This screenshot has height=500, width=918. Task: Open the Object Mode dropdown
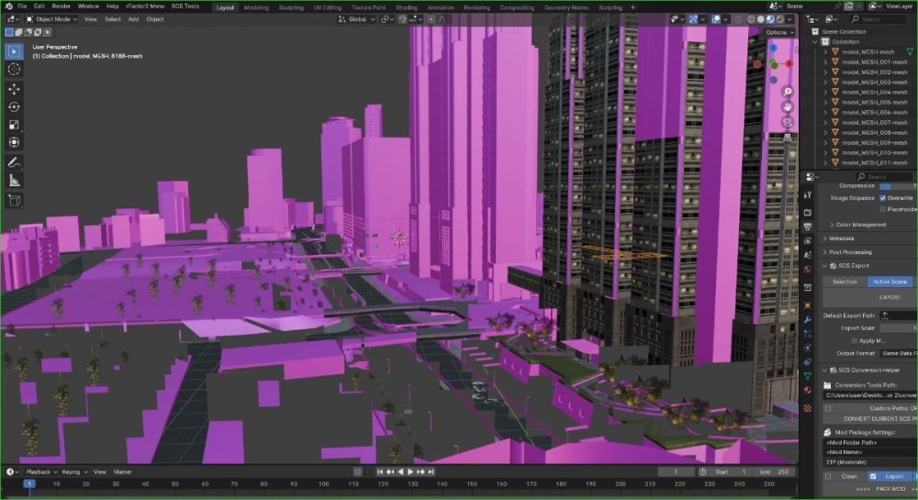51,19
